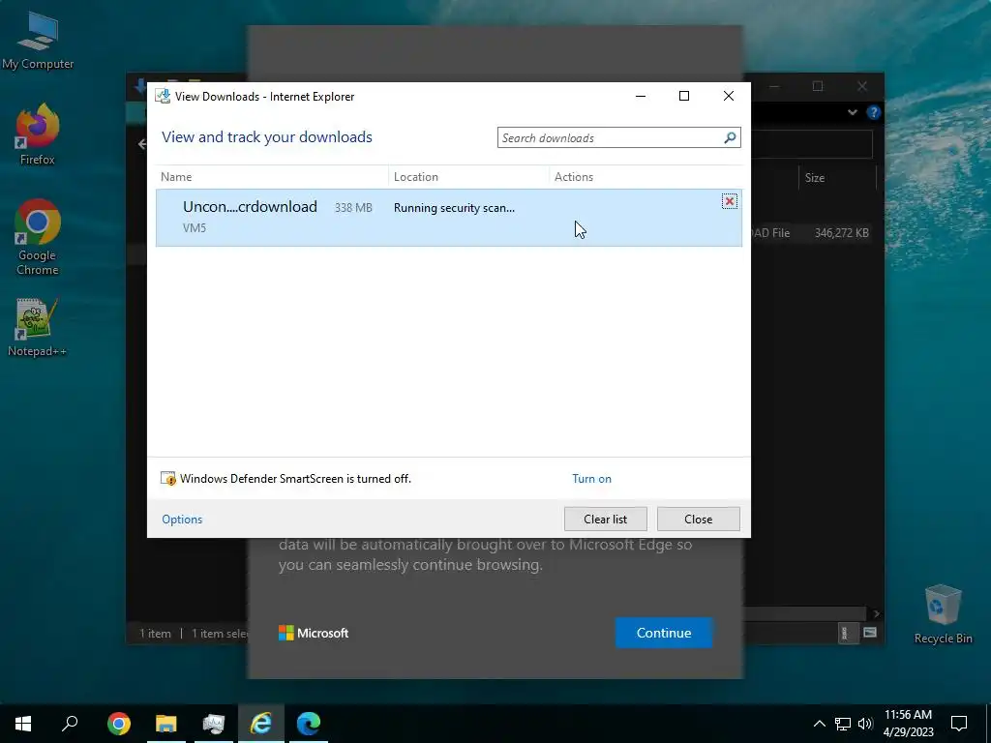This screenshot has height=743, width=991.
Task: Open the Recycle Bin desktop icon
Action: tap(943, 614)
